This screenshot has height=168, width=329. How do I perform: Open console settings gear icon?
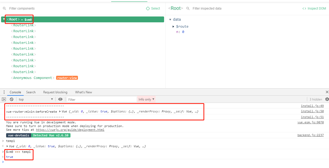pyautogui.click(x=327, y=99)
